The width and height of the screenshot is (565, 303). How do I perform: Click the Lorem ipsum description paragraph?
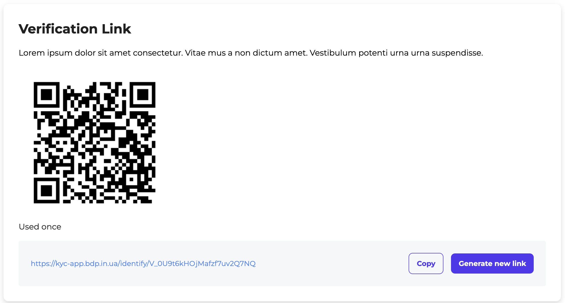pos(251,53)
